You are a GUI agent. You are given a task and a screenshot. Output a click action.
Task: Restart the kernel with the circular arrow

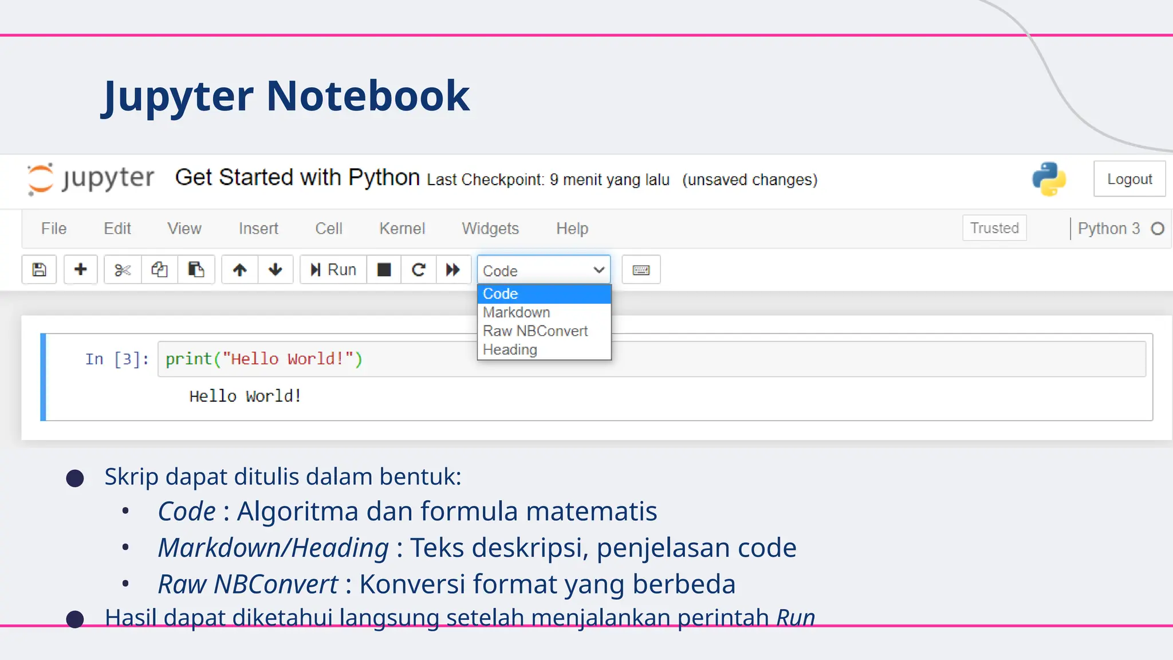coord(419,269)
